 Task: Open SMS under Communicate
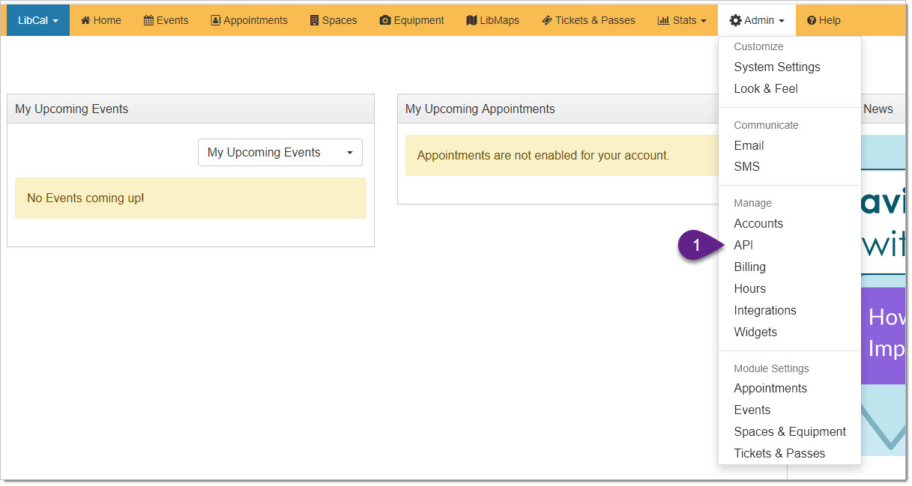(x=746, y=166)
